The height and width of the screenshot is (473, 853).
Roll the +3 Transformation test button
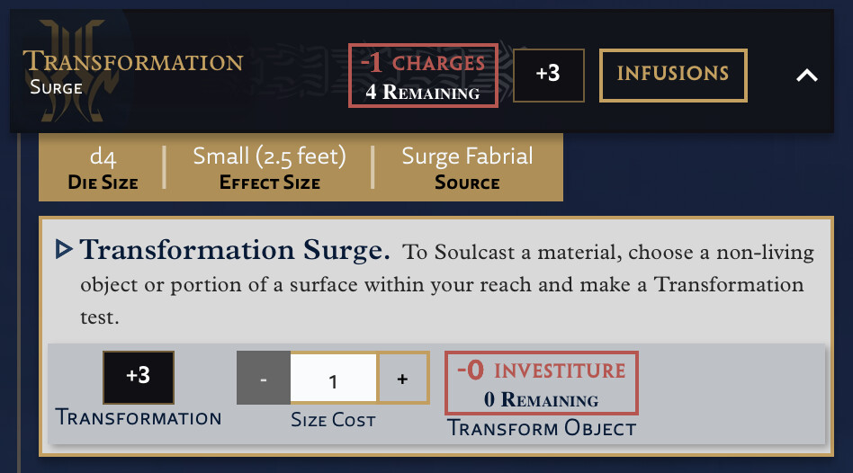[x=139, y=378]
